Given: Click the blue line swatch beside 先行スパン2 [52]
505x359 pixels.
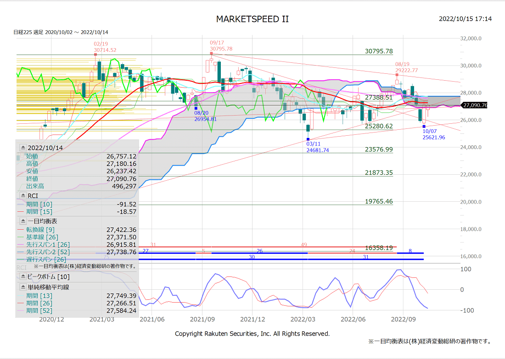Looking at the screenshot, I should tap(21, 252).
